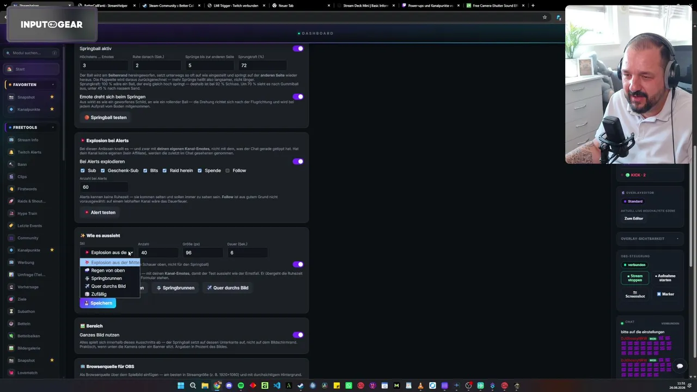Toggle Emote dreht sich beim Springen

[x=298, y=97]
